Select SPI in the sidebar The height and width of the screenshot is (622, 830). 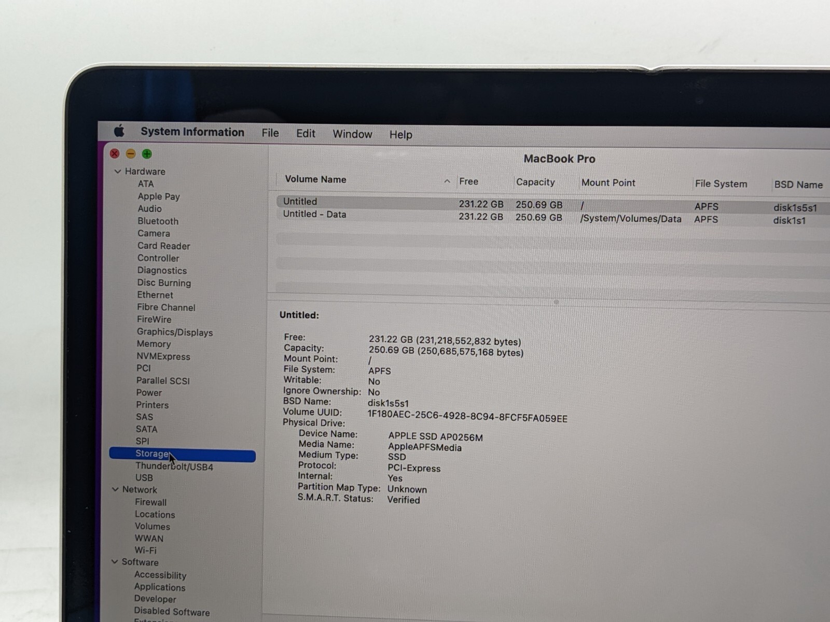coord(142,441)
